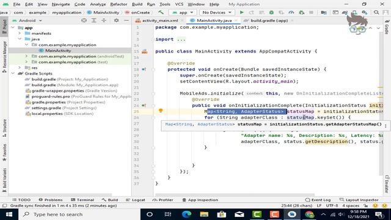Open the Build Variants side panel

4,180
